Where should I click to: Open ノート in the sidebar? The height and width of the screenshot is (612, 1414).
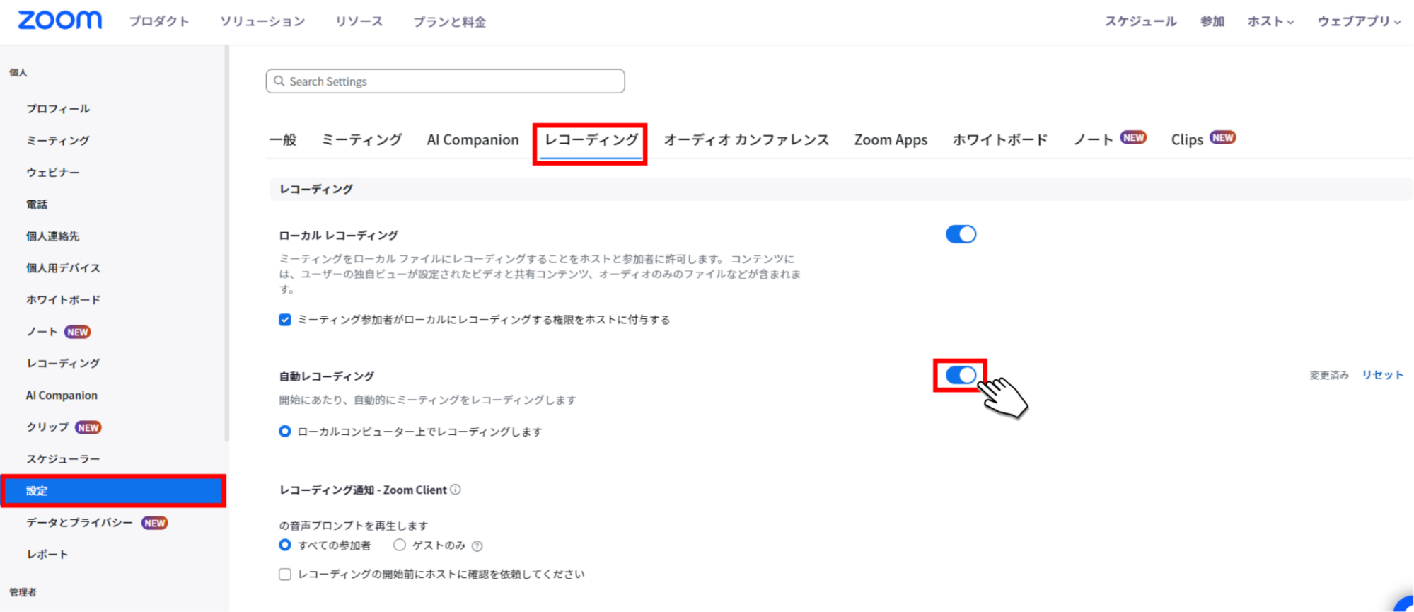[x=42, y=332]
